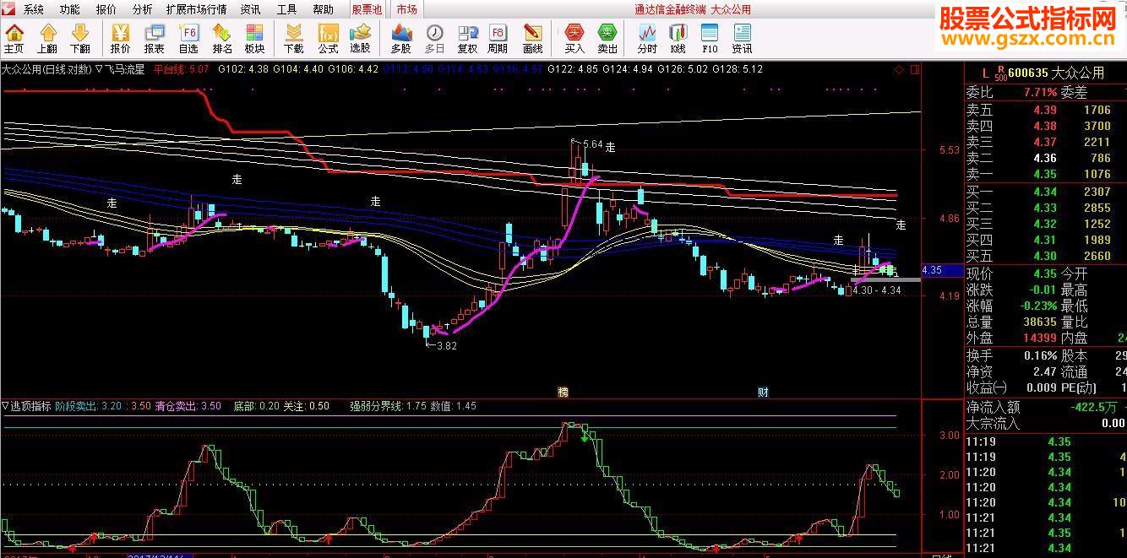The width and height of the screenshot is (1127, 558).
Task: Open the 板块 sector blocks icon
Action: coord(255,39)
